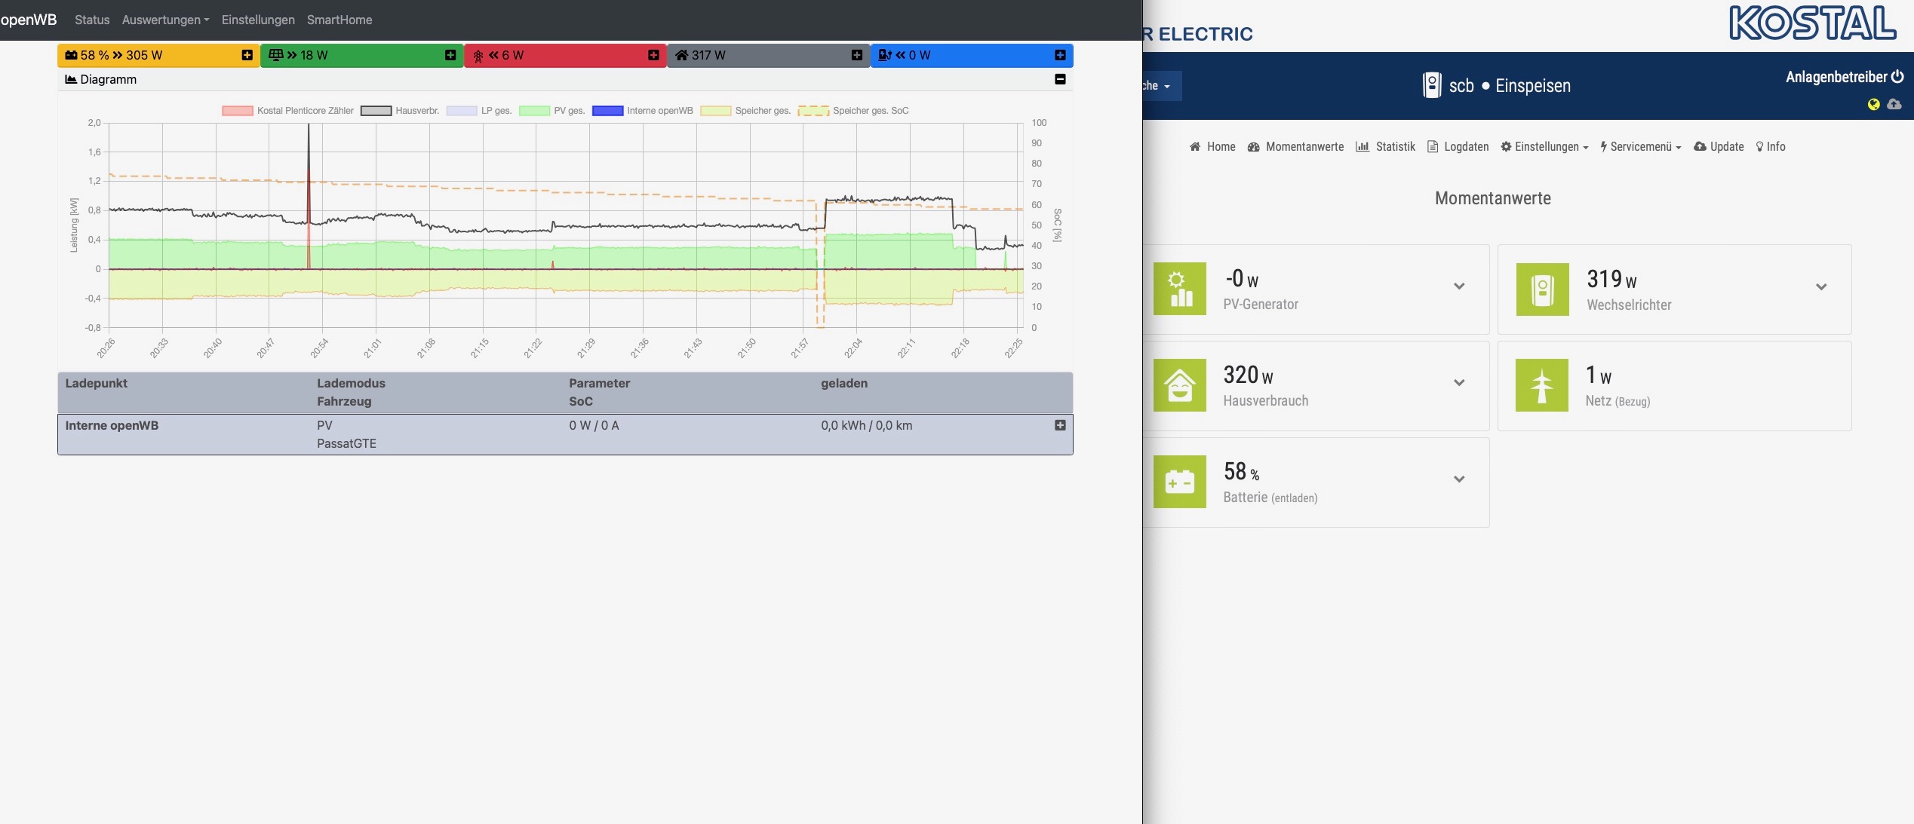Click the Netz power pylon icon
This screenshot has width=1914, height=824.
tap(1541, 385)
